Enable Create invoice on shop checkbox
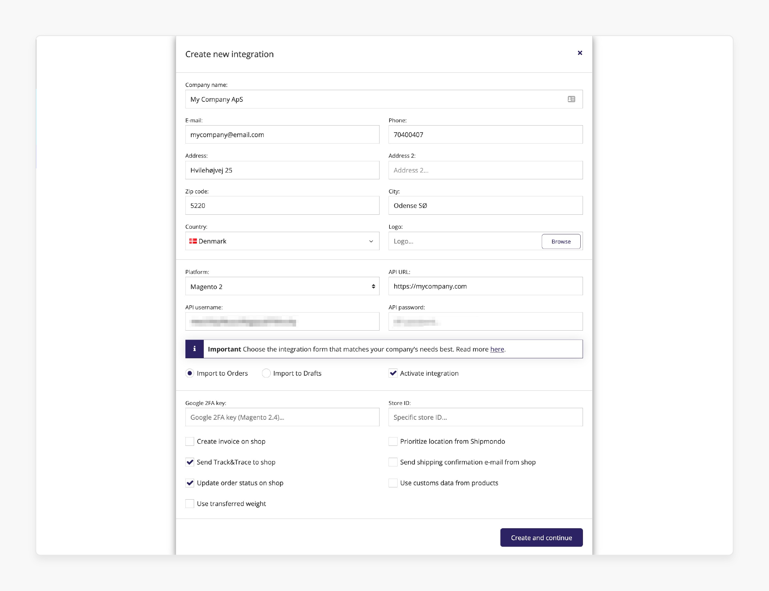The height and width of the screenshot is (591, 769). (190, 441)
